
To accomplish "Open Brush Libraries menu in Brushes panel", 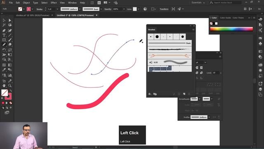I will [x=150, y=94].
